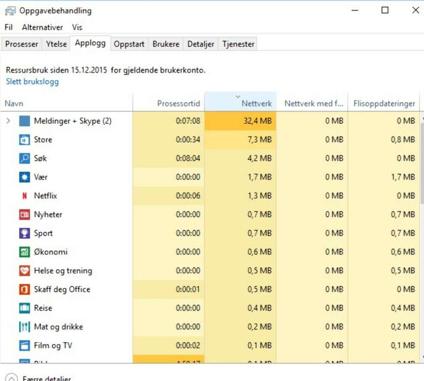Select the Helse og trening row name
This screenshot has height=381, width=424.
click(63, 270)
